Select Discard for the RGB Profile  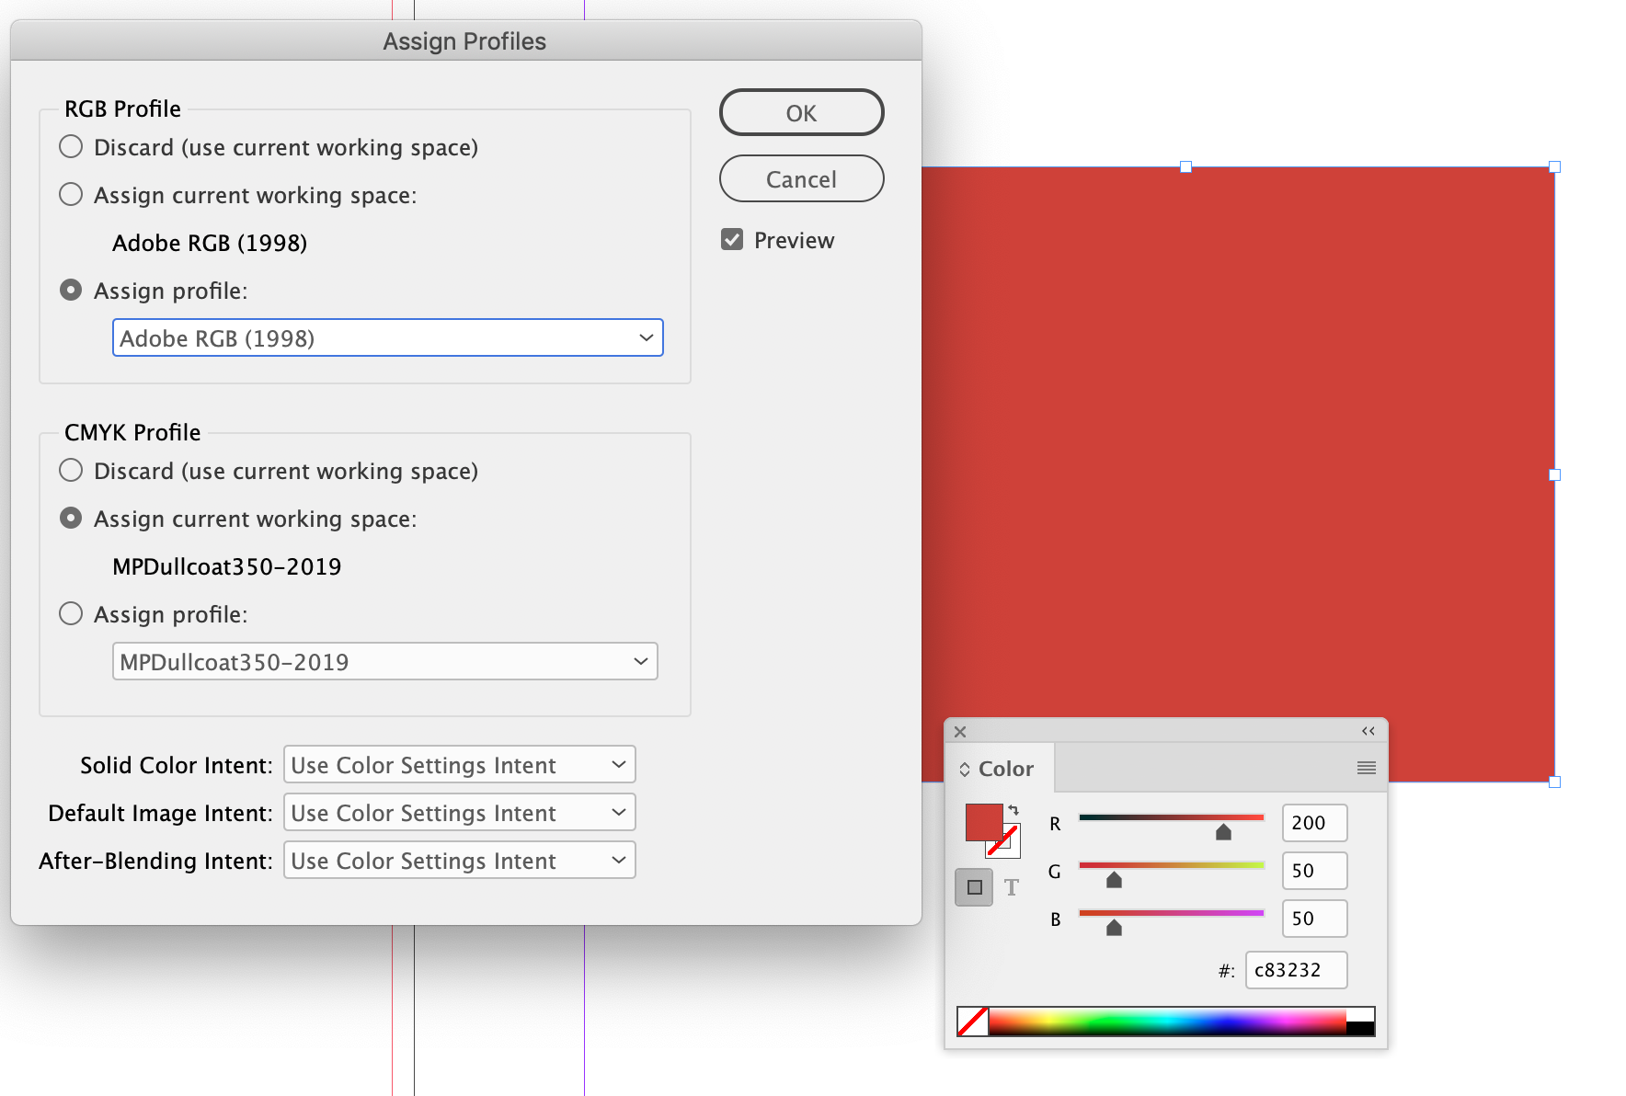pyautogui.click(x=71, y=145)
